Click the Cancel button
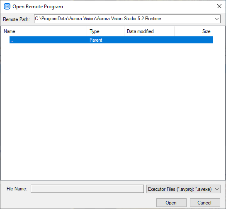Screen dimensions: 226x209 point(205,202)
